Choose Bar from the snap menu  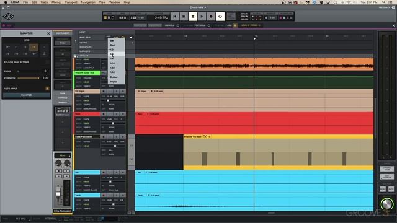tap(116, 40)
